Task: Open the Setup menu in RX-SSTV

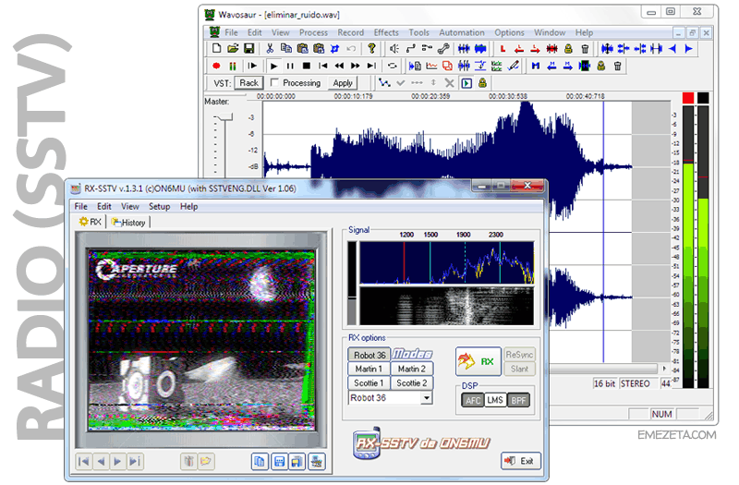Action: tap(159, 206)
